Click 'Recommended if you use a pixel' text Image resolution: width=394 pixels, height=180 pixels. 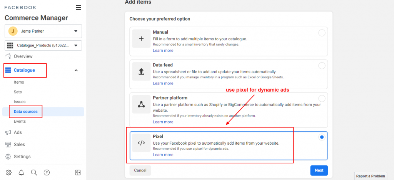[191, 149]
